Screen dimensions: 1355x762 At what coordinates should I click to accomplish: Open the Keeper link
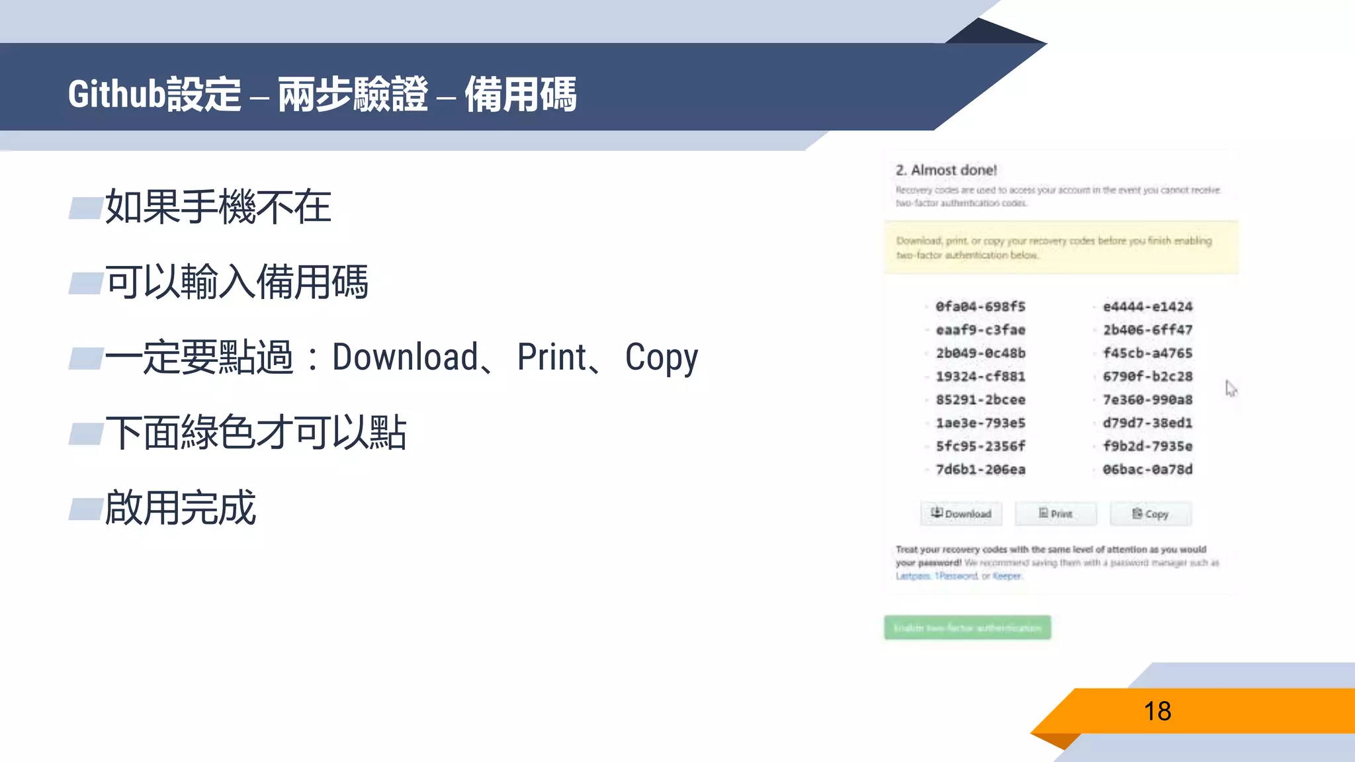(x=1007, y=576)
